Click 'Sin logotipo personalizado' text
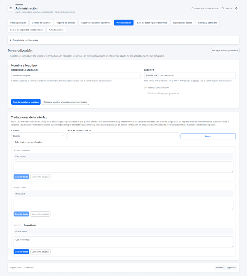This screenshot has height=276, width=247. coord(156,87)
